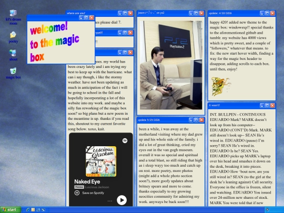284x213 pixels.
Task: Maximize the 'where are you?' window
Action: [x=125, y=13]
